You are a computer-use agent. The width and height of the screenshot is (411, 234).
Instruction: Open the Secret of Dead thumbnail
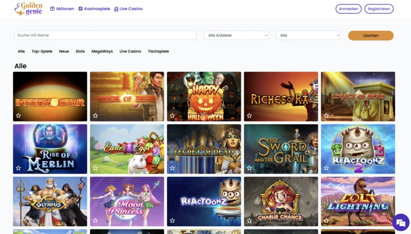tap(204, 149)
